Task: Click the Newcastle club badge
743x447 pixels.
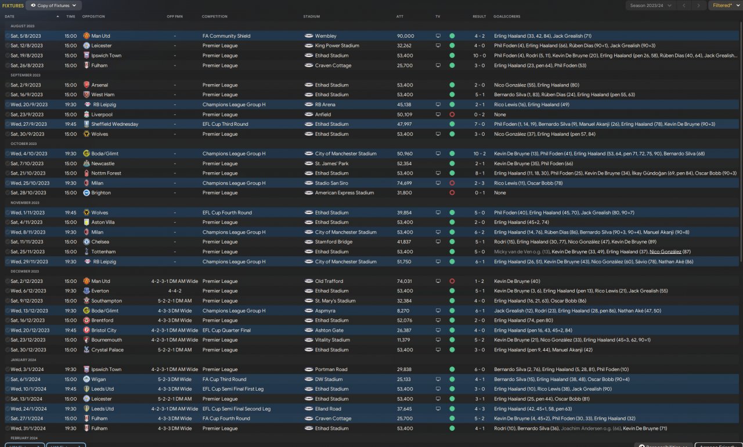Action: [86, 164]
